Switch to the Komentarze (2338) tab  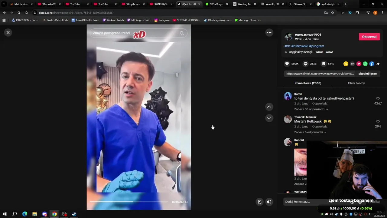coord(308,83)
